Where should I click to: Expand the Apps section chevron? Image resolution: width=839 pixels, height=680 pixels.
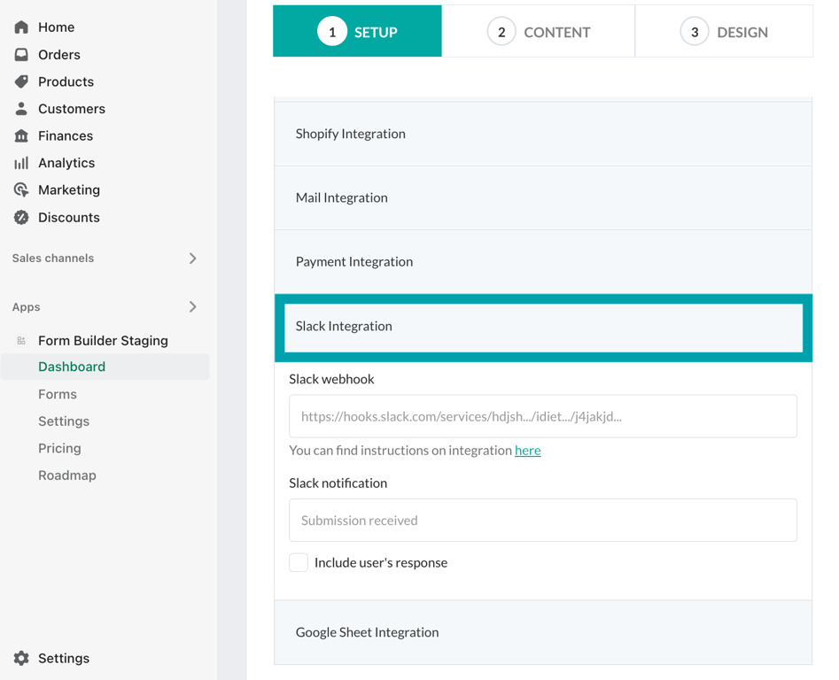click(x=192, y=307)
